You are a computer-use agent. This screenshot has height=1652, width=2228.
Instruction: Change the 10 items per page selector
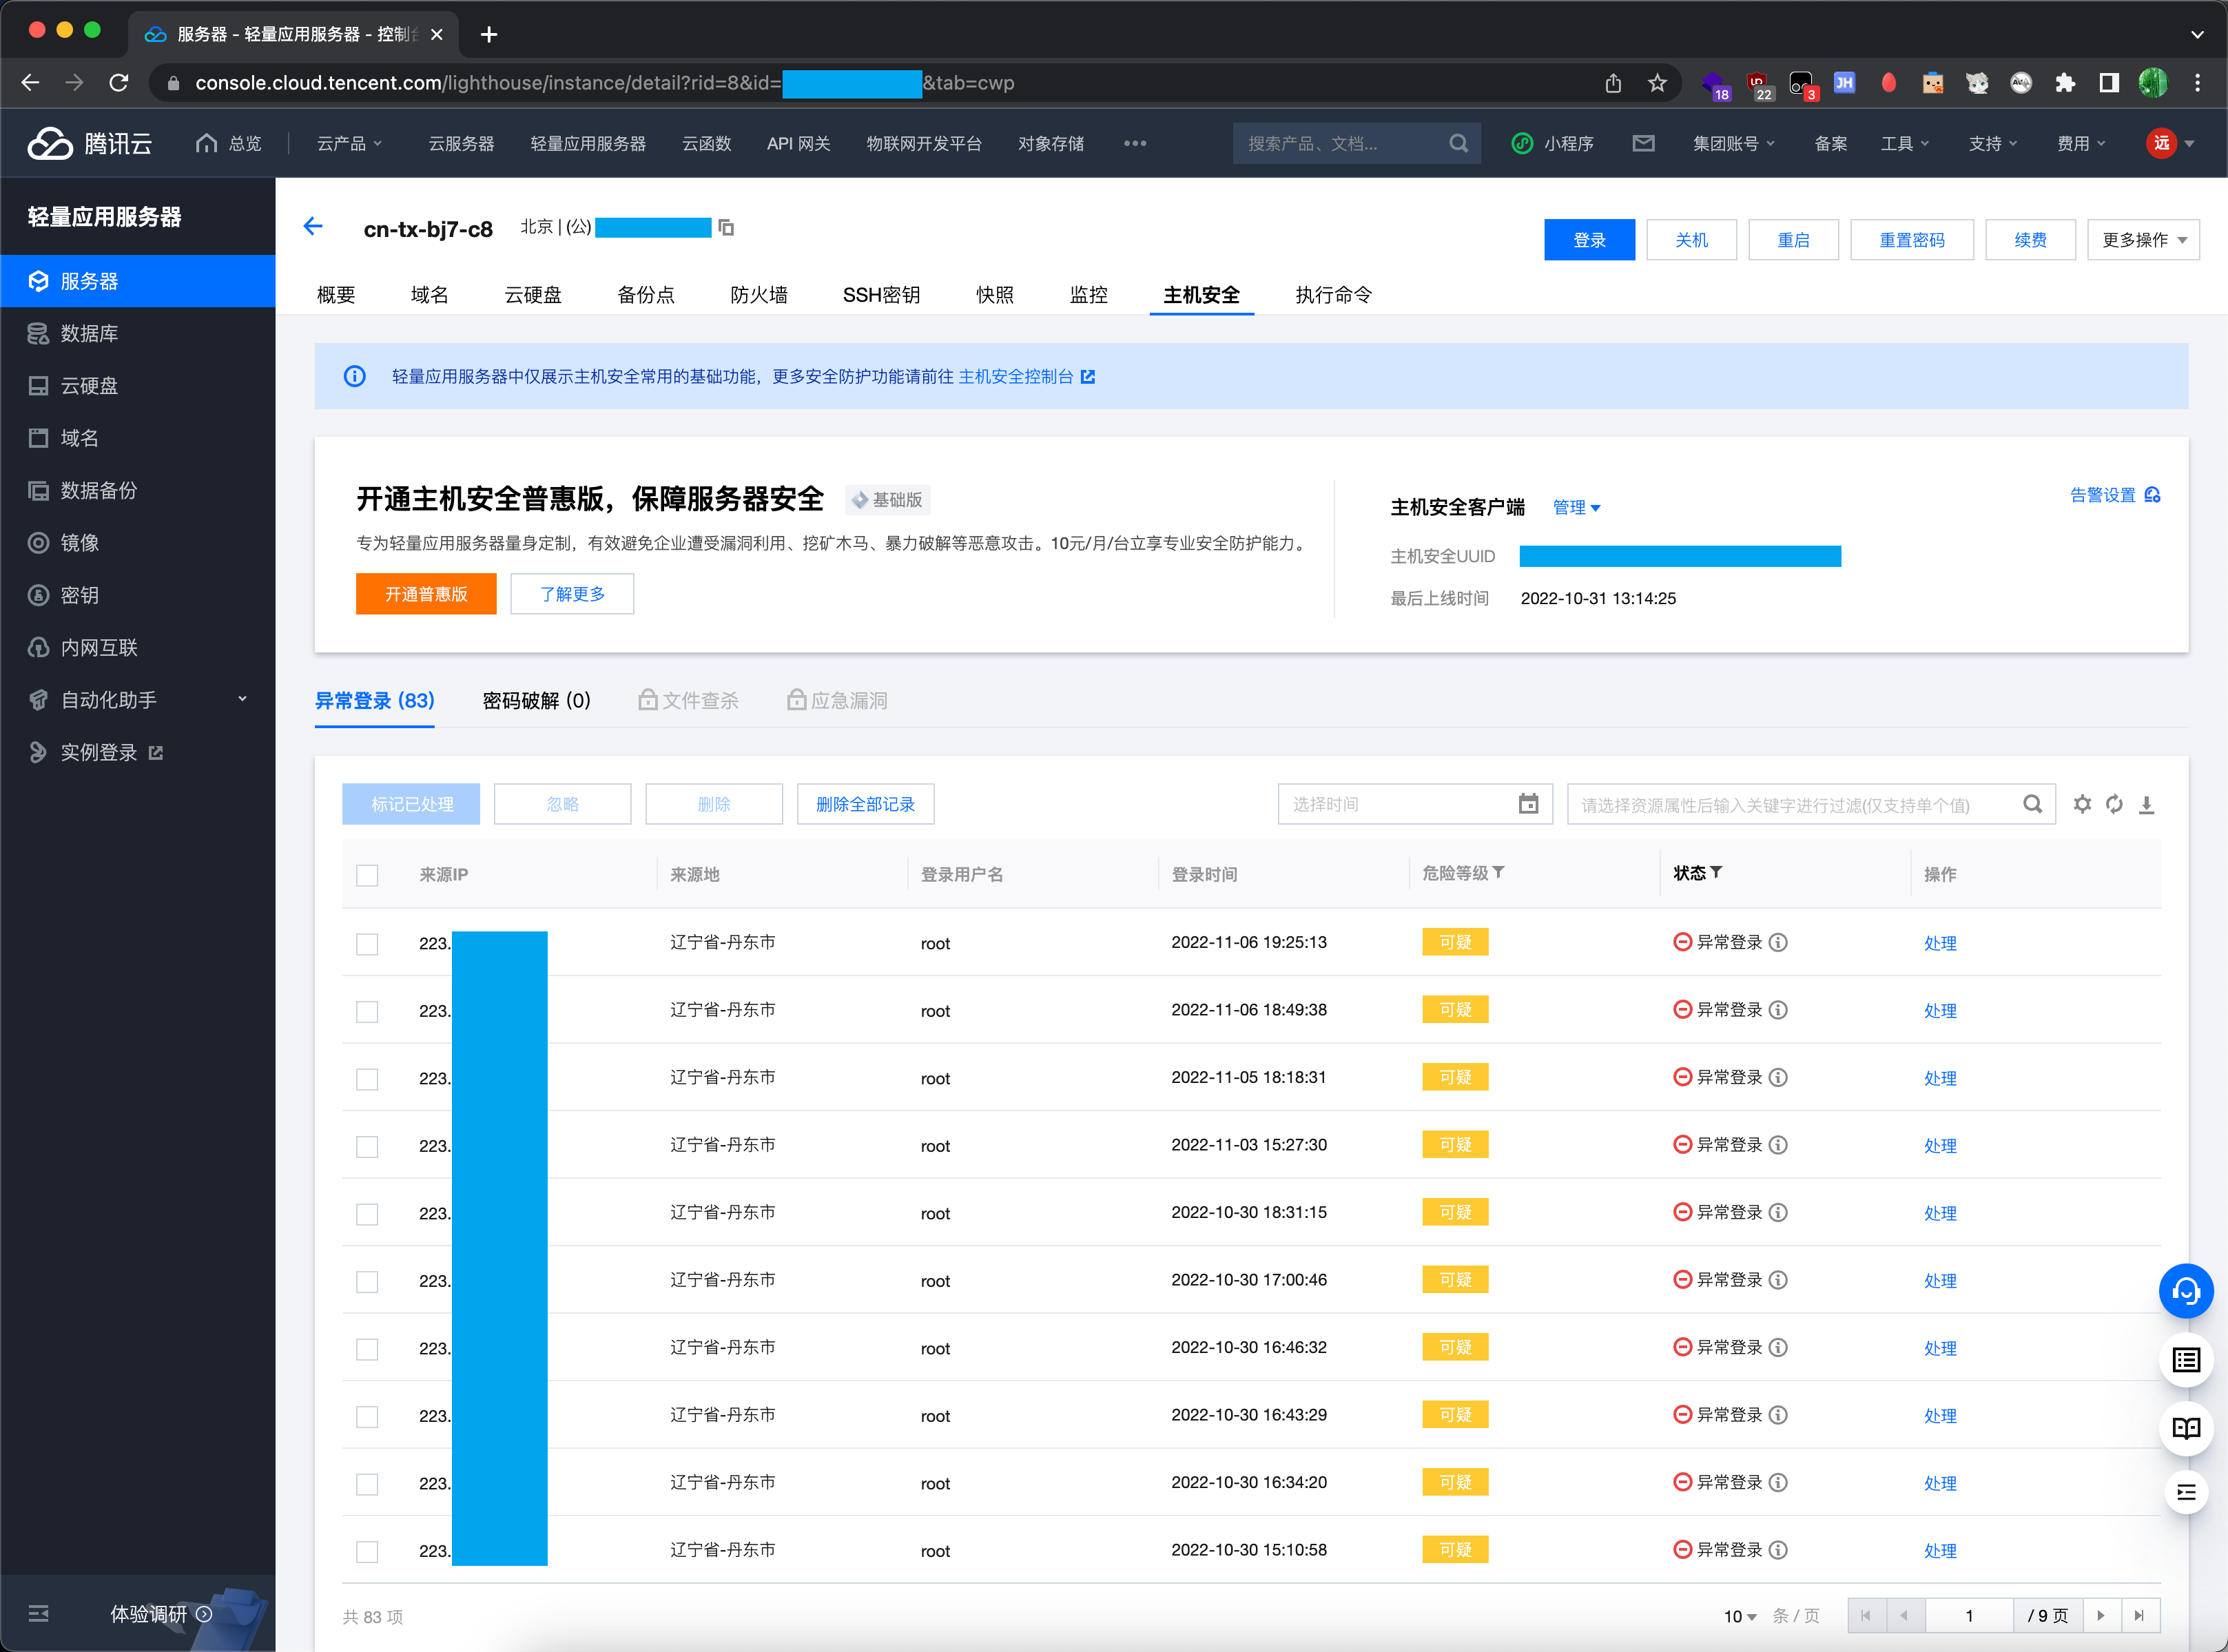pyautogui.click(x=1740, y=1616)
